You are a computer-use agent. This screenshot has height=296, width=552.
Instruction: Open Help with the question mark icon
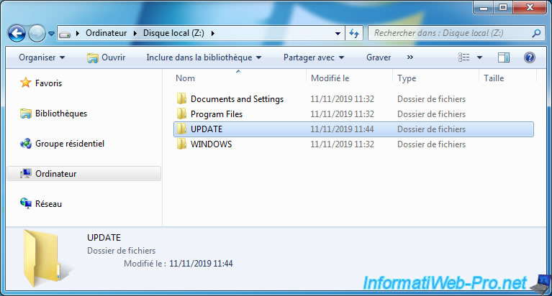[530, 57]
